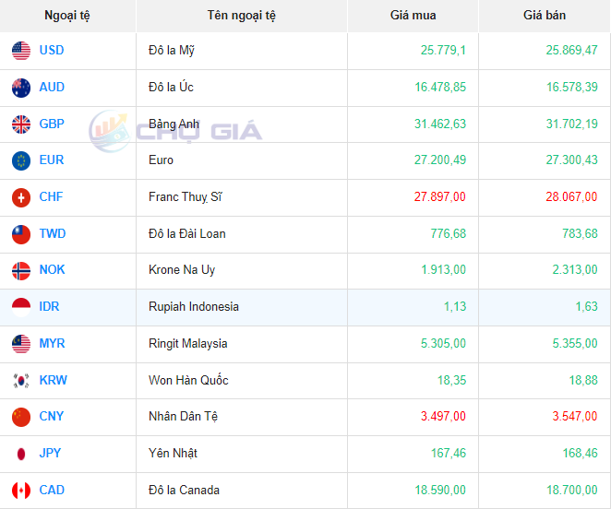Image resolution: width=611 pixels, height=509 pixels.
Task: Open the EUR currency code link
Action: 52,160
